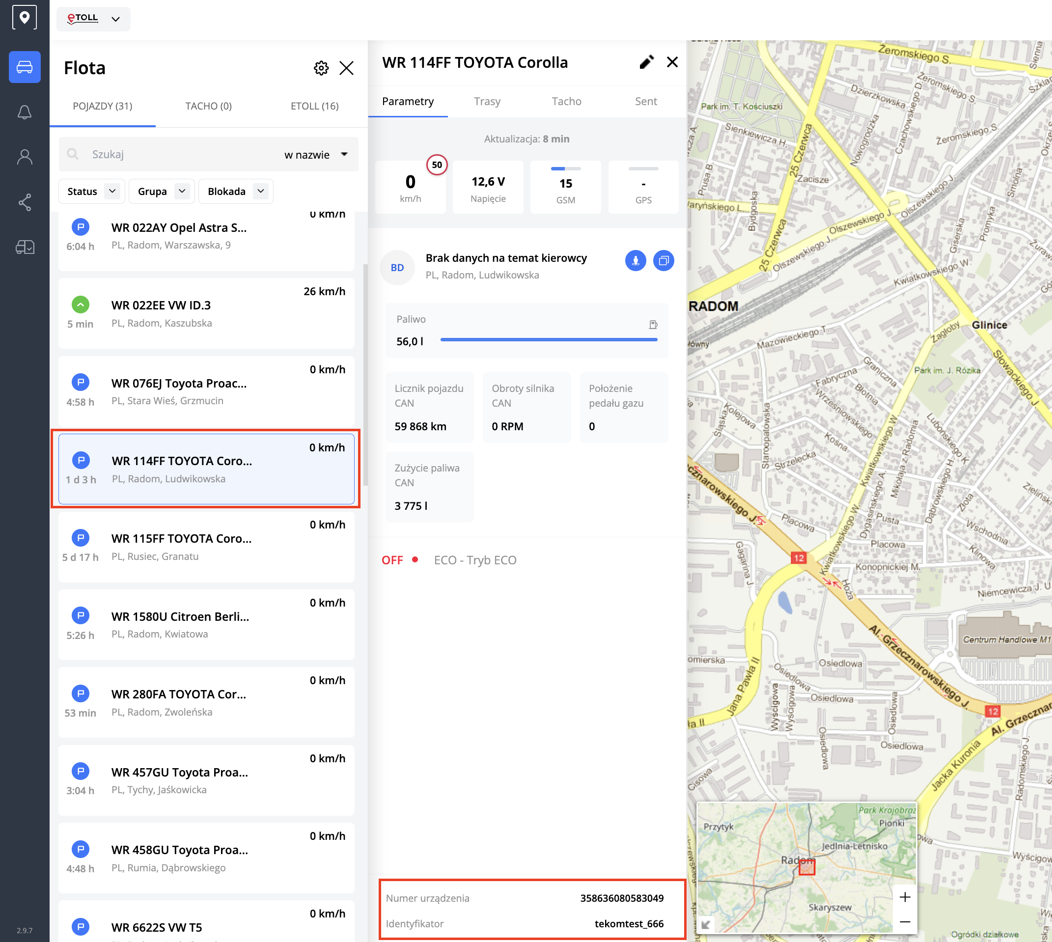The image size is (1052, 942).
Task: Select vehicle WR 280FA TOYOTA Corolla
Action: 206,702
